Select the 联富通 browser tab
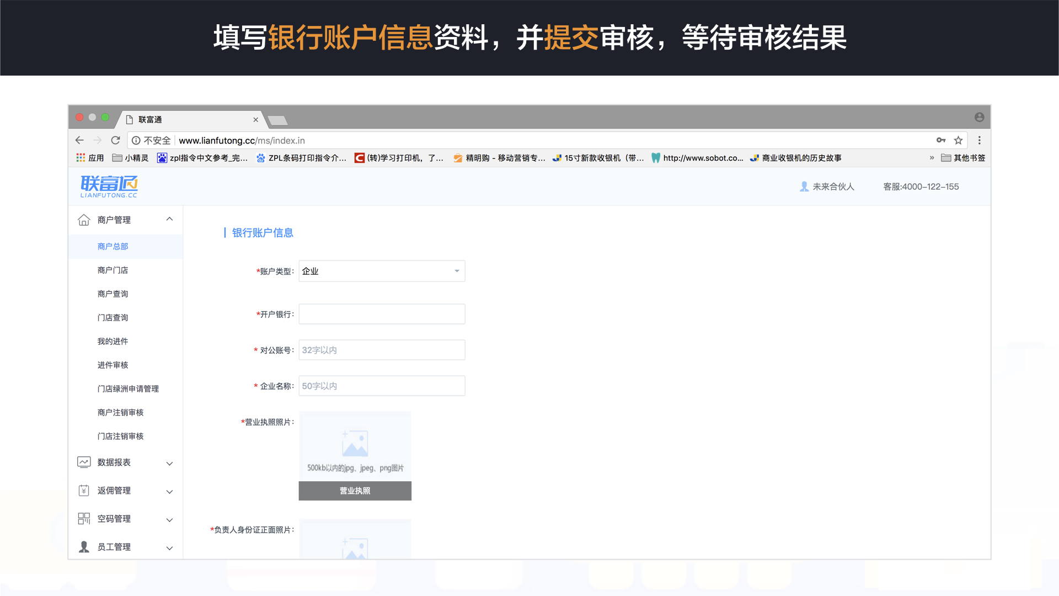 tap(190, 119)
